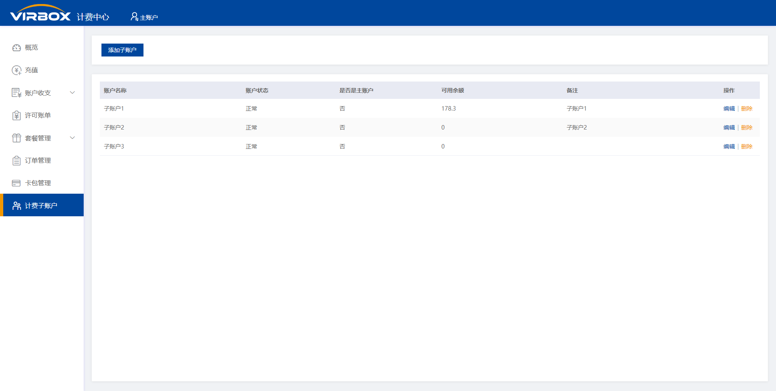The image size is (776, 391).
Task: Click the 主账户 label in header
Action: tap(149, 17)
